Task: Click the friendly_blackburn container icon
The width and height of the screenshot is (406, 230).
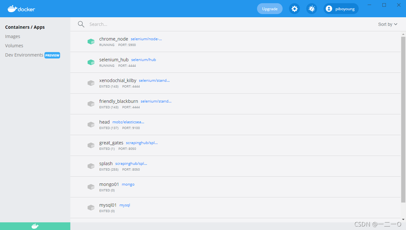Action: (x=91, y=104)
